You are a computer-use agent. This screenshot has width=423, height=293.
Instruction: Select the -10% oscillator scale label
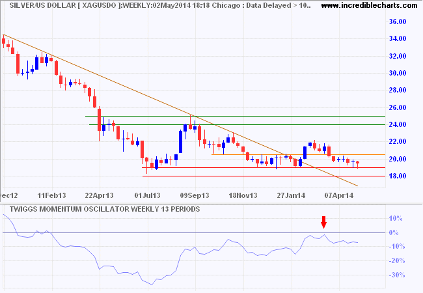point(397,246)
